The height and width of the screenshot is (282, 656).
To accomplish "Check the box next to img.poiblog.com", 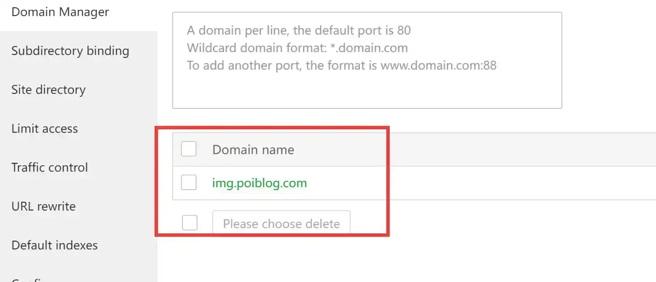I will 189,183.
